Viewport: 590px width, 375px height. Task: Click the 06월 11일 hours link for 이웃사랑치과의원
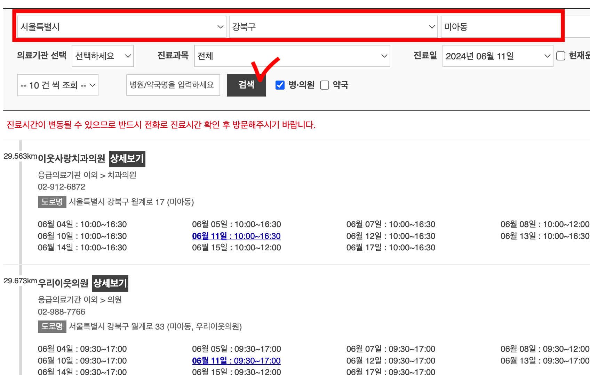[236, 236]
